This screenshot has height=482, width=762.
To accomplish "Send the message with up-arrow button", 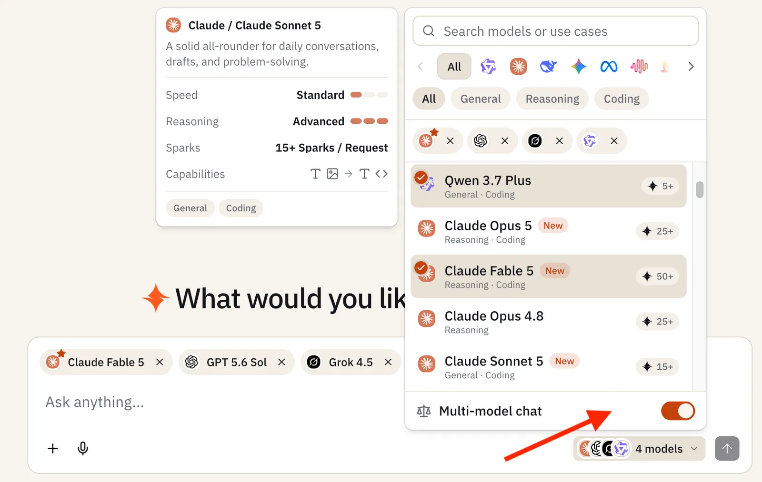I will point(727,448).
